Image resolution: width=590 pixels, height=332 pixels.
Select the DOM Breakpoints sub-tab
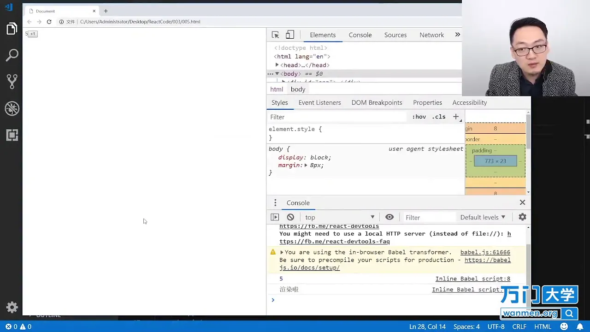click(377, 102)
